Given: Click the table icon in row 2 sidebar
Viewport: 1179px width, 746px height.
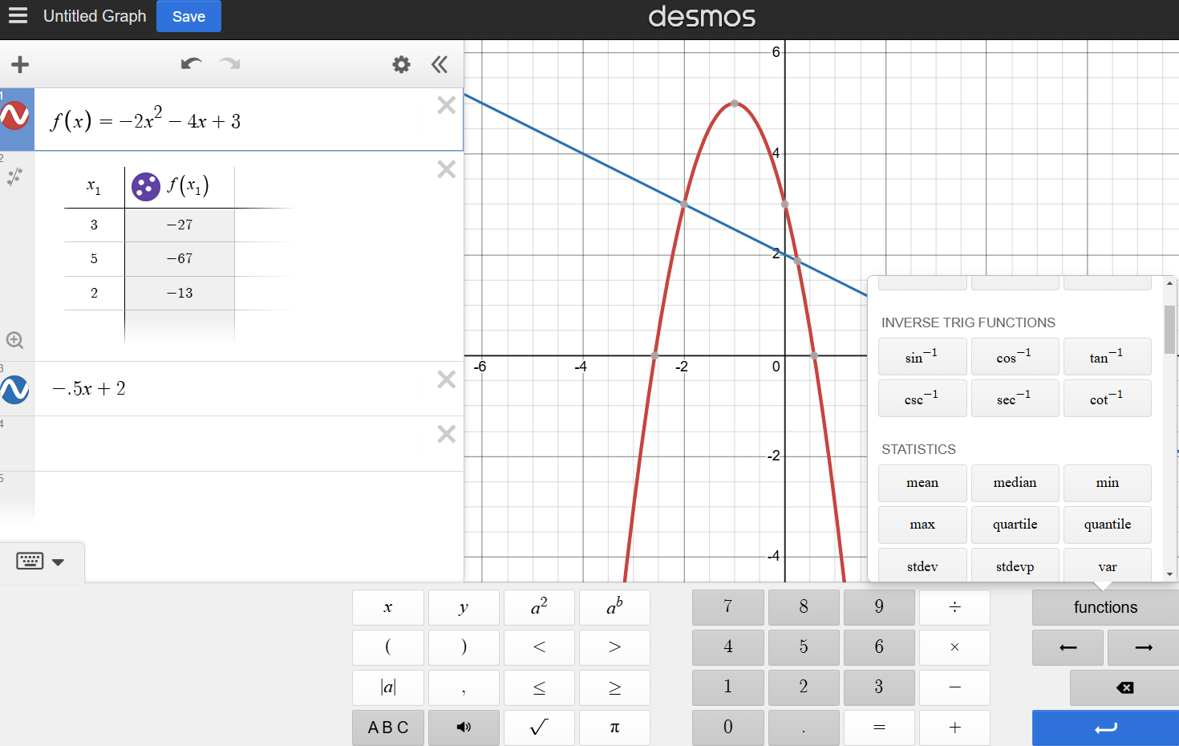Looking at the screenshot, I should point(14,176).
